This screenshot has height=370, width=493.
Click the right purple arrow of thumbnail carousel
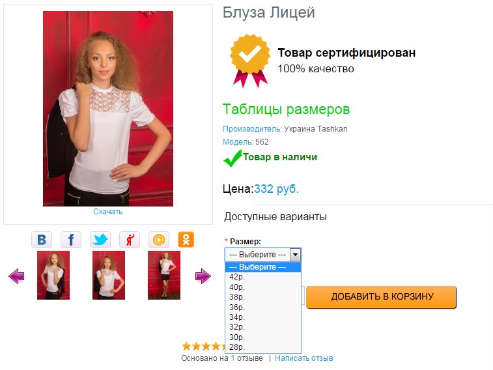203,276
